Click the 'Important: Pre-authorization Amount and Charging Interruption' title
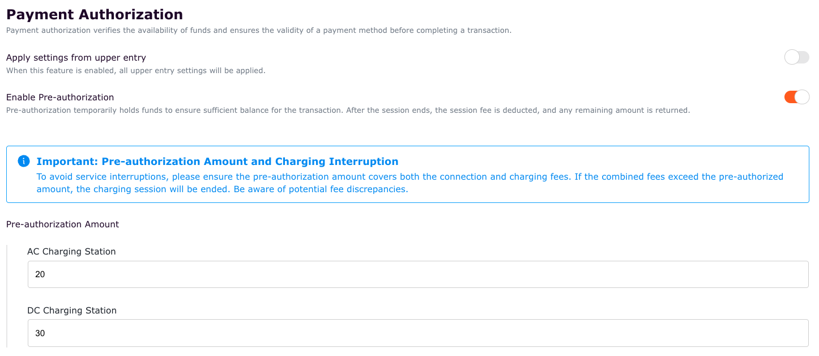 [217, 162]
